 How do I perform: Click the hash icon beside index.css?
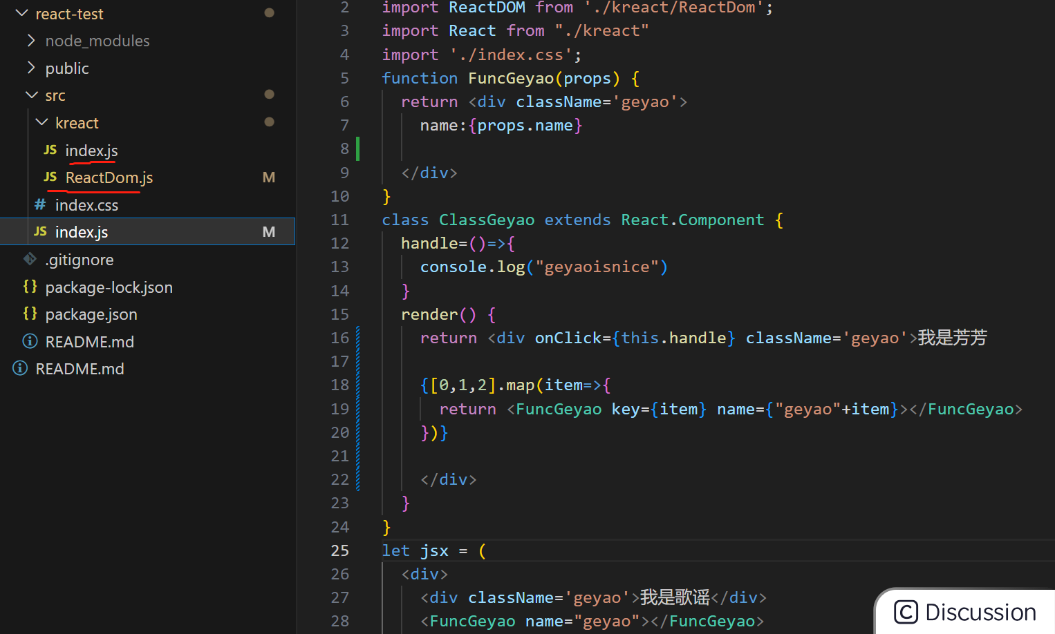40,204
